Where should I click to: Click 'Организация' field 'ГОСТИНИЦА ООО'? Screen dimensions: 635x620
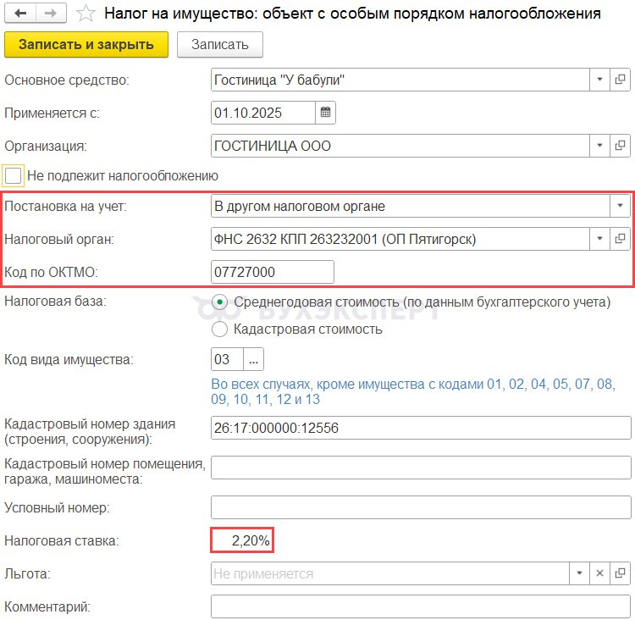pyautogui.click(x=400, y=146)
